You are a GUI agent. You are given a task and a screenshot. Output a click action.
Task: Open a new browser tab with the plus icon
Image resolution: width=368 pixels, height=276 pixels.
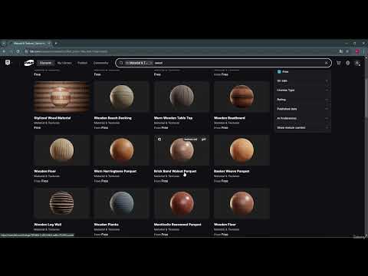coord(56,43)
